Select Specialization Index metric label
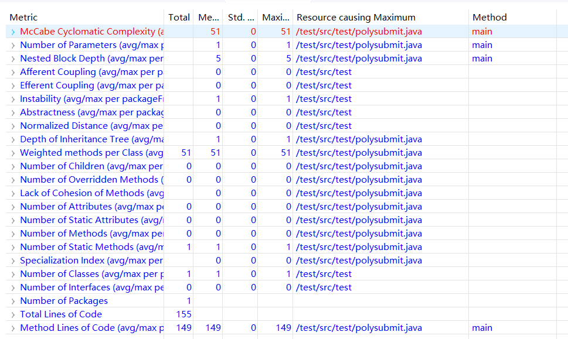 (x=91, y=260)
